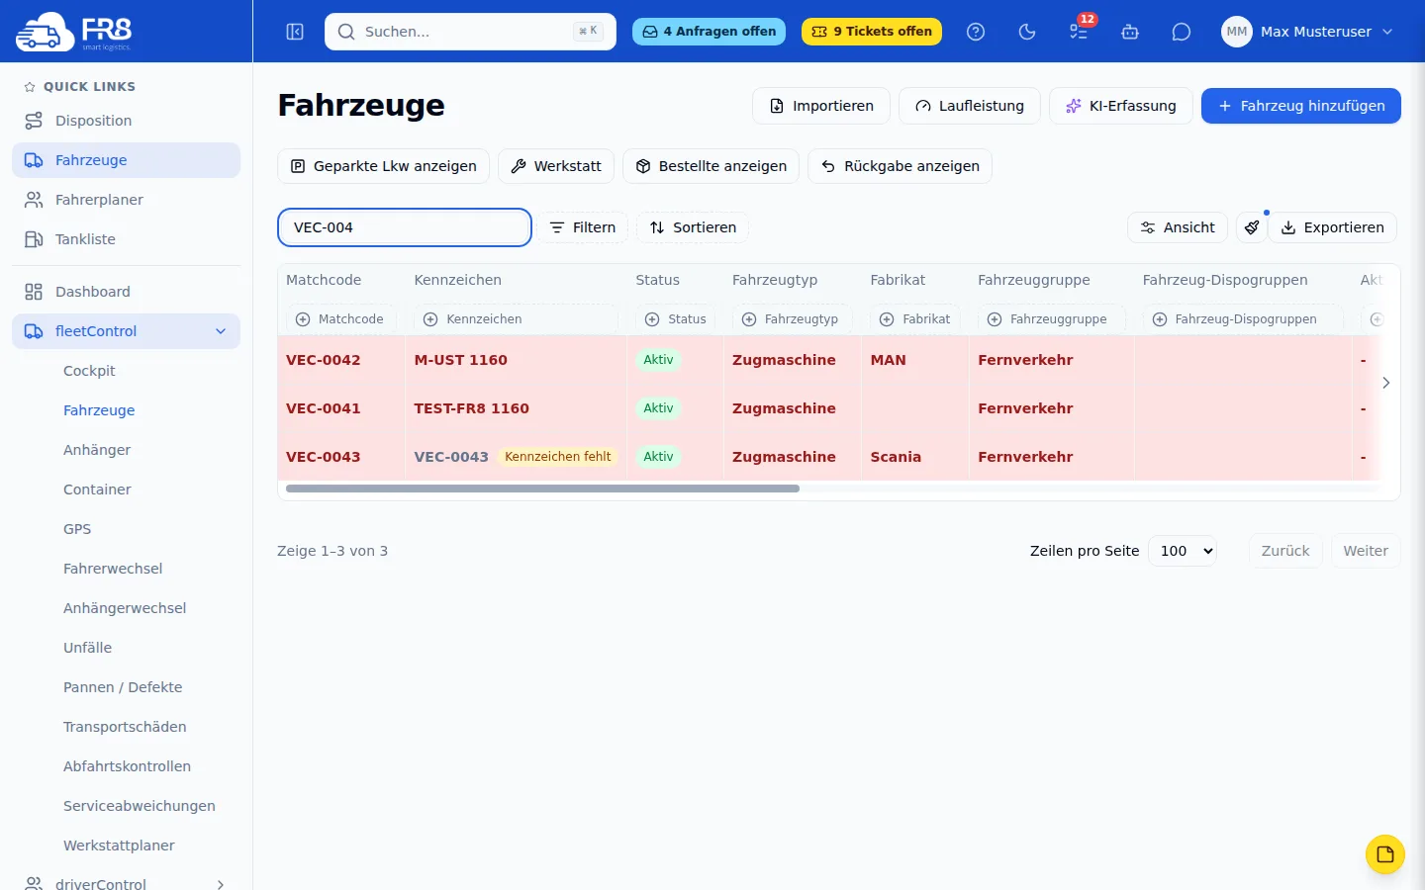Viewport: 1425px width, 890px height.
Task: Open the task list icon with badge 12
Action: pos(1079,32)
